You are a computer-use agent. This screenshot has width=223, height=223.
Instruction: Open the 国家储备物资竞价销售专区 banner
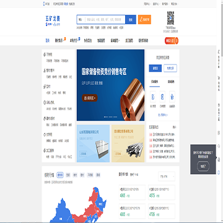coord(110,85)
